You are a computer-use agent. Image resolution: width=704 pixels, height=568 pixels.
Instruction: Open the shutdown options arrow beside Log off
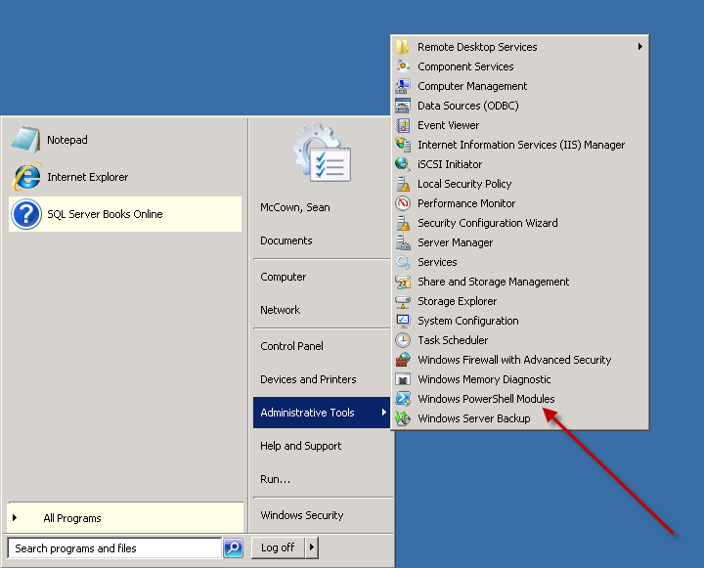click(x=312, y=547)
